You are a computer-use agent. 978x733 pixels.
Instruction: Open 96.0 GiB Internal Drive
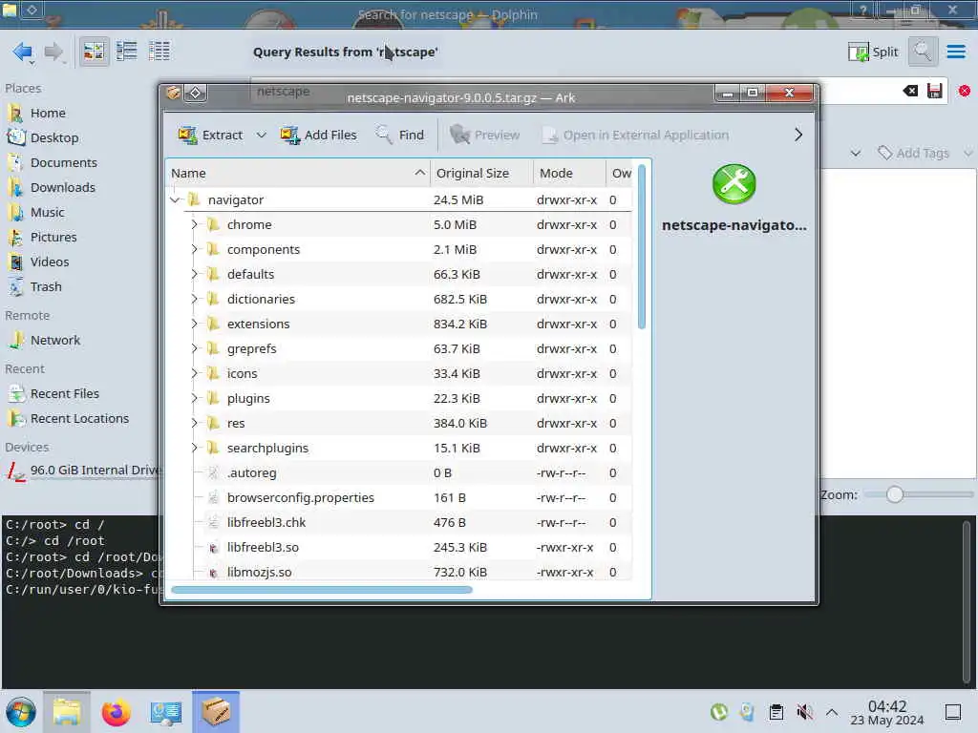coord(84,471)
